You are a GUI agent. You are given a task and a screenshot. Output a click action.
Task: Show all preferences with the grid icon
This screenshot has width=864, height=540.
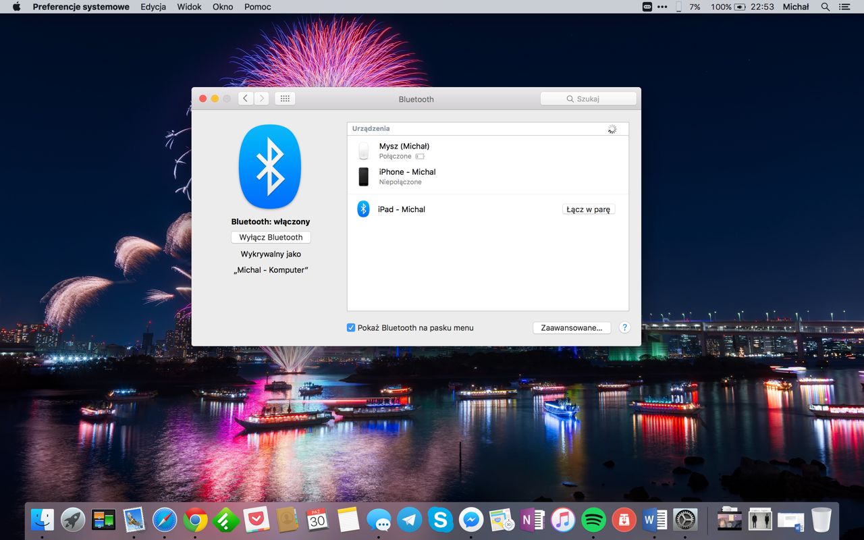click(285, 99)
